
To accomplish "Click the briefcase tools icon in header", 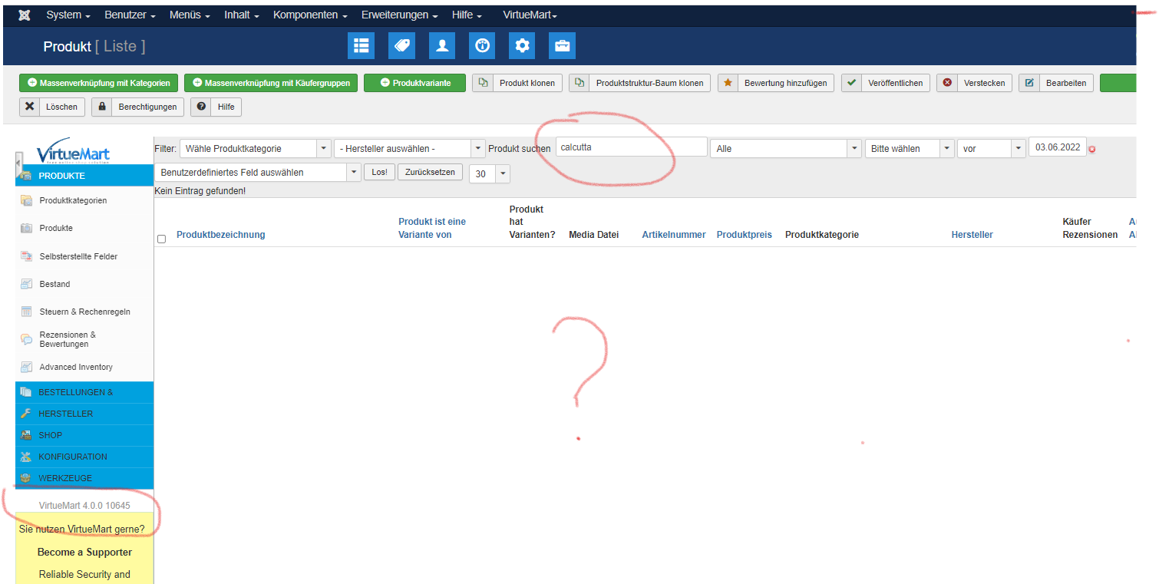I will pos(562,46).
